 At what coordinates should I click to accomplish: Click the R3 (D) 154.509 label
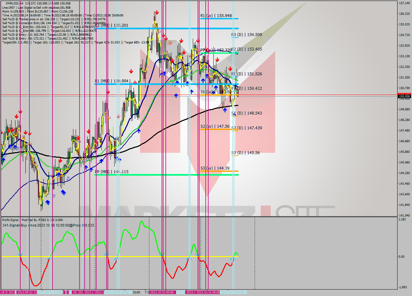(x=247, y=34)
